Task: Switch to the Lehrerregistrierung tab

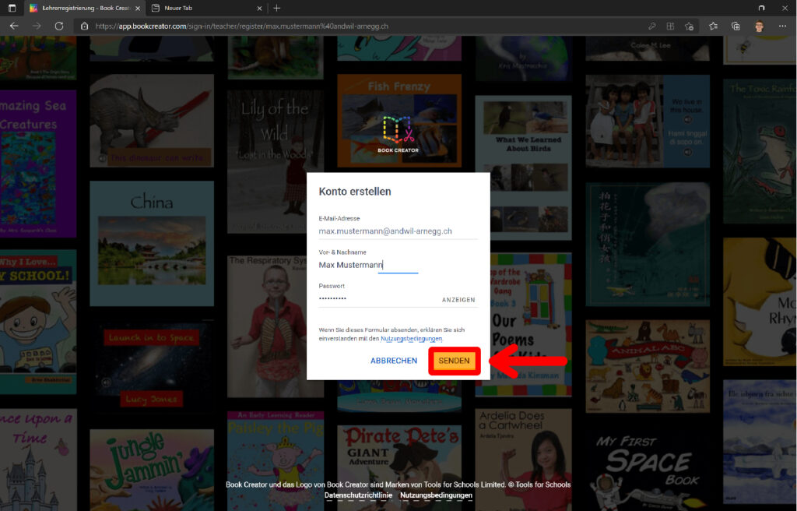Action: pyautogui.click(x=80, y=8)
